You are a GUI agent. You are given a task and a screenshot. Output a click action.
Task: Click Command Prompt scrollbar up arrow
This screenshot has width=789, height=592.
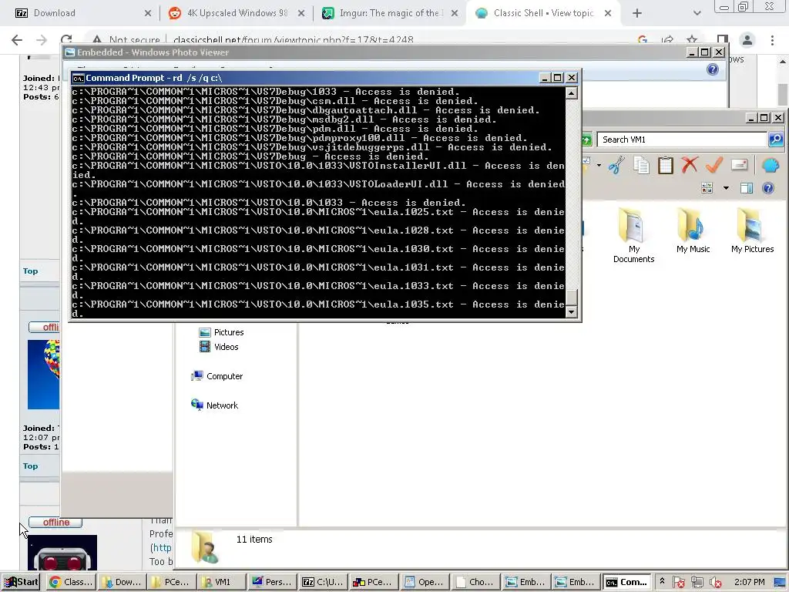(x=571, y=93)
